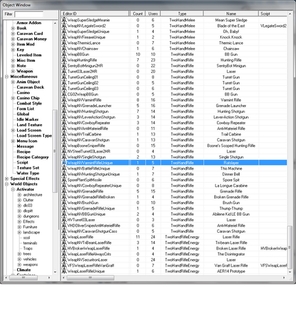Select the Script tree item
Screen dimensions: 296x329
[23, 162]
